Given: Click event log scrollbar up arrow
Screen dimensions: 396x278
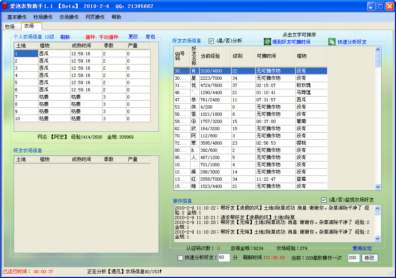Looking at the screenshot, I should 377,208.
